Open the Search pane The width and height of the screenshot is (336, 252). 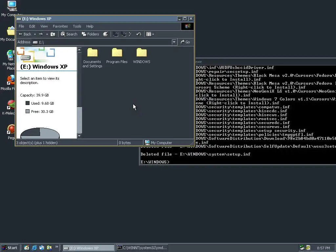(x=69, y=34)
